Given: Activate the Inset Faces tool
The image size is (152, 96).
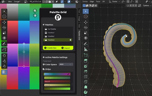Looking at the screenshot, I should coord(85,66).
